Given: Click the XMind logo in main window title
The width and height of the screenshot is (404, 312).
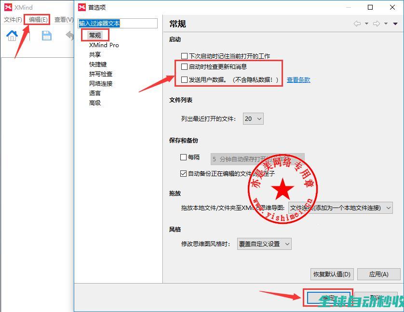Looking at the screenshot, I should pyautogui.click(x=8, y=7).
